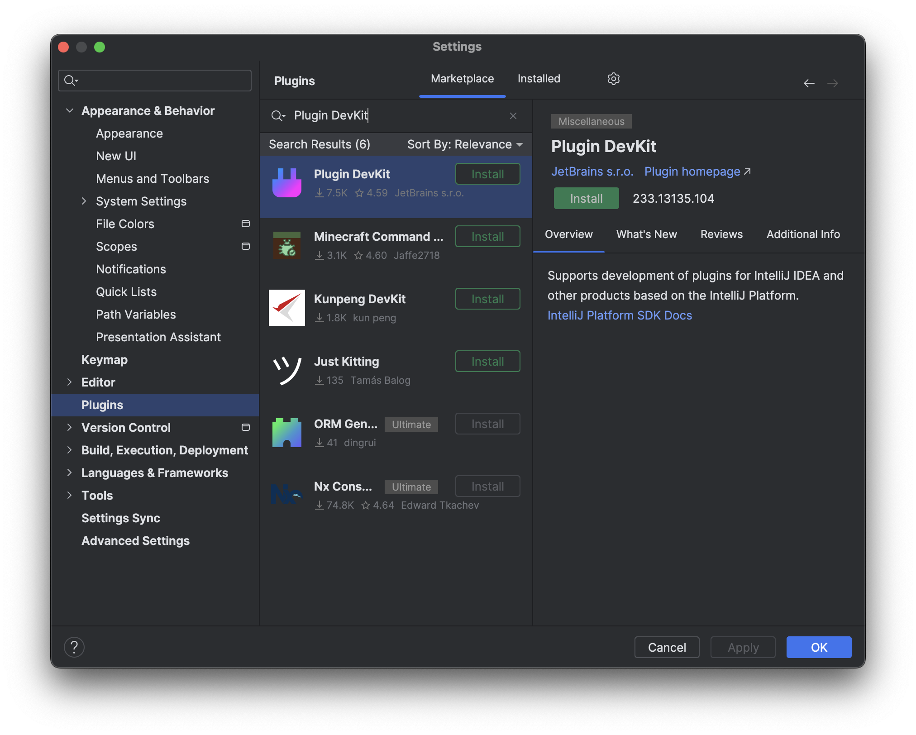Screen dimensions: 916x735
Task: Go back with the left arrow
Action: (x=809, y=83)
